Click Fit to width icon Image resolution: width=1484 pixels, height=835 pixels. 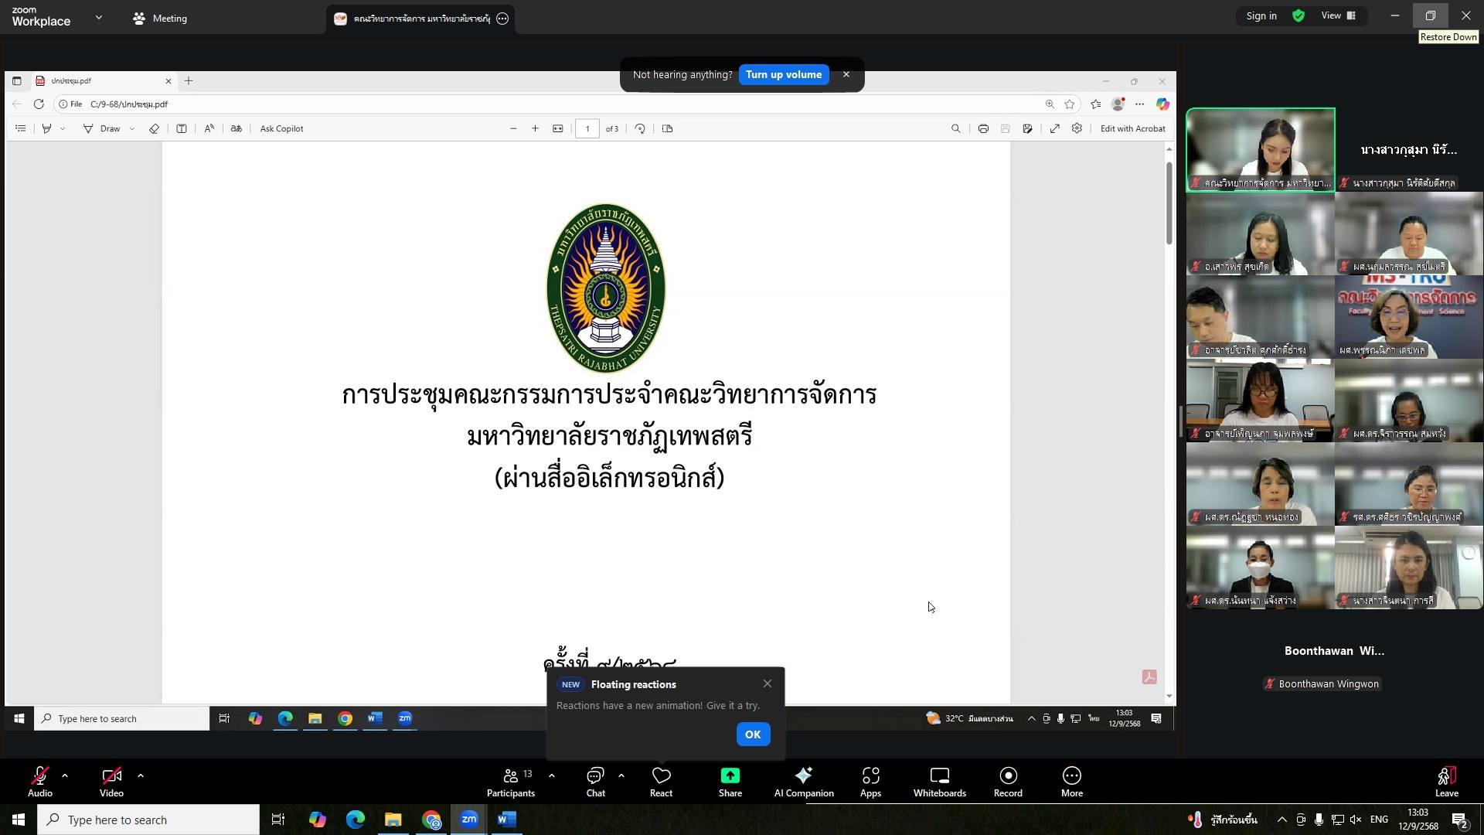tap(558, 129)
